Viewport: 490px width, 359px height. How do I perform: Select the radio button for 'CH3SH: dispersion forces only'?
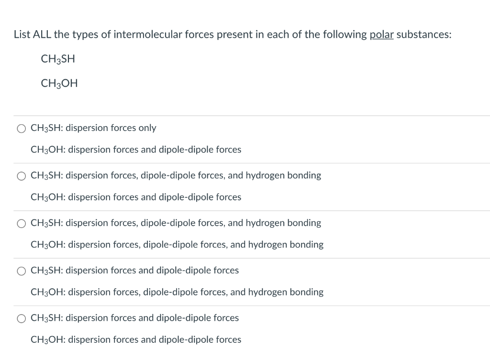(x=22, y=128)
